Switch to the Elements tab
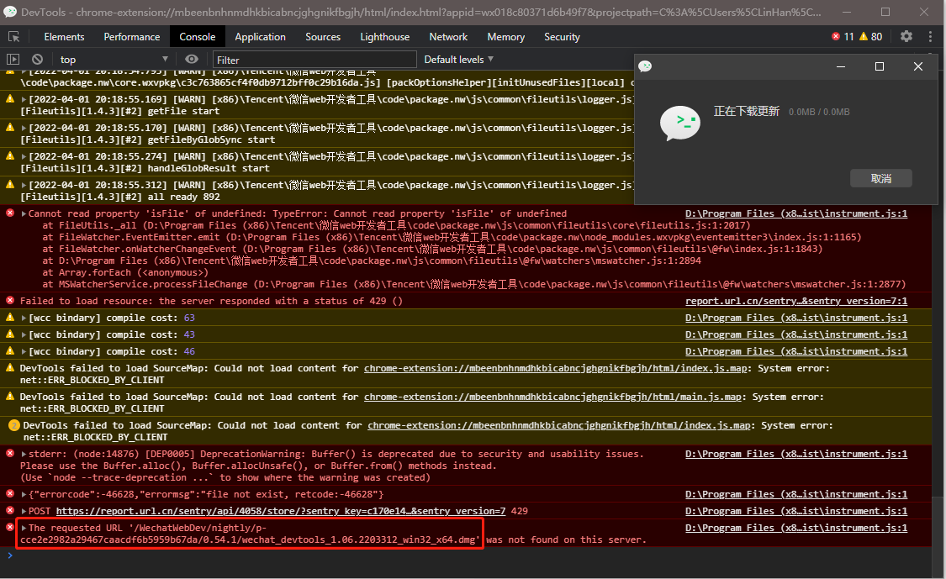The width and height of the screenshot is (946, 579). point(64,37)
